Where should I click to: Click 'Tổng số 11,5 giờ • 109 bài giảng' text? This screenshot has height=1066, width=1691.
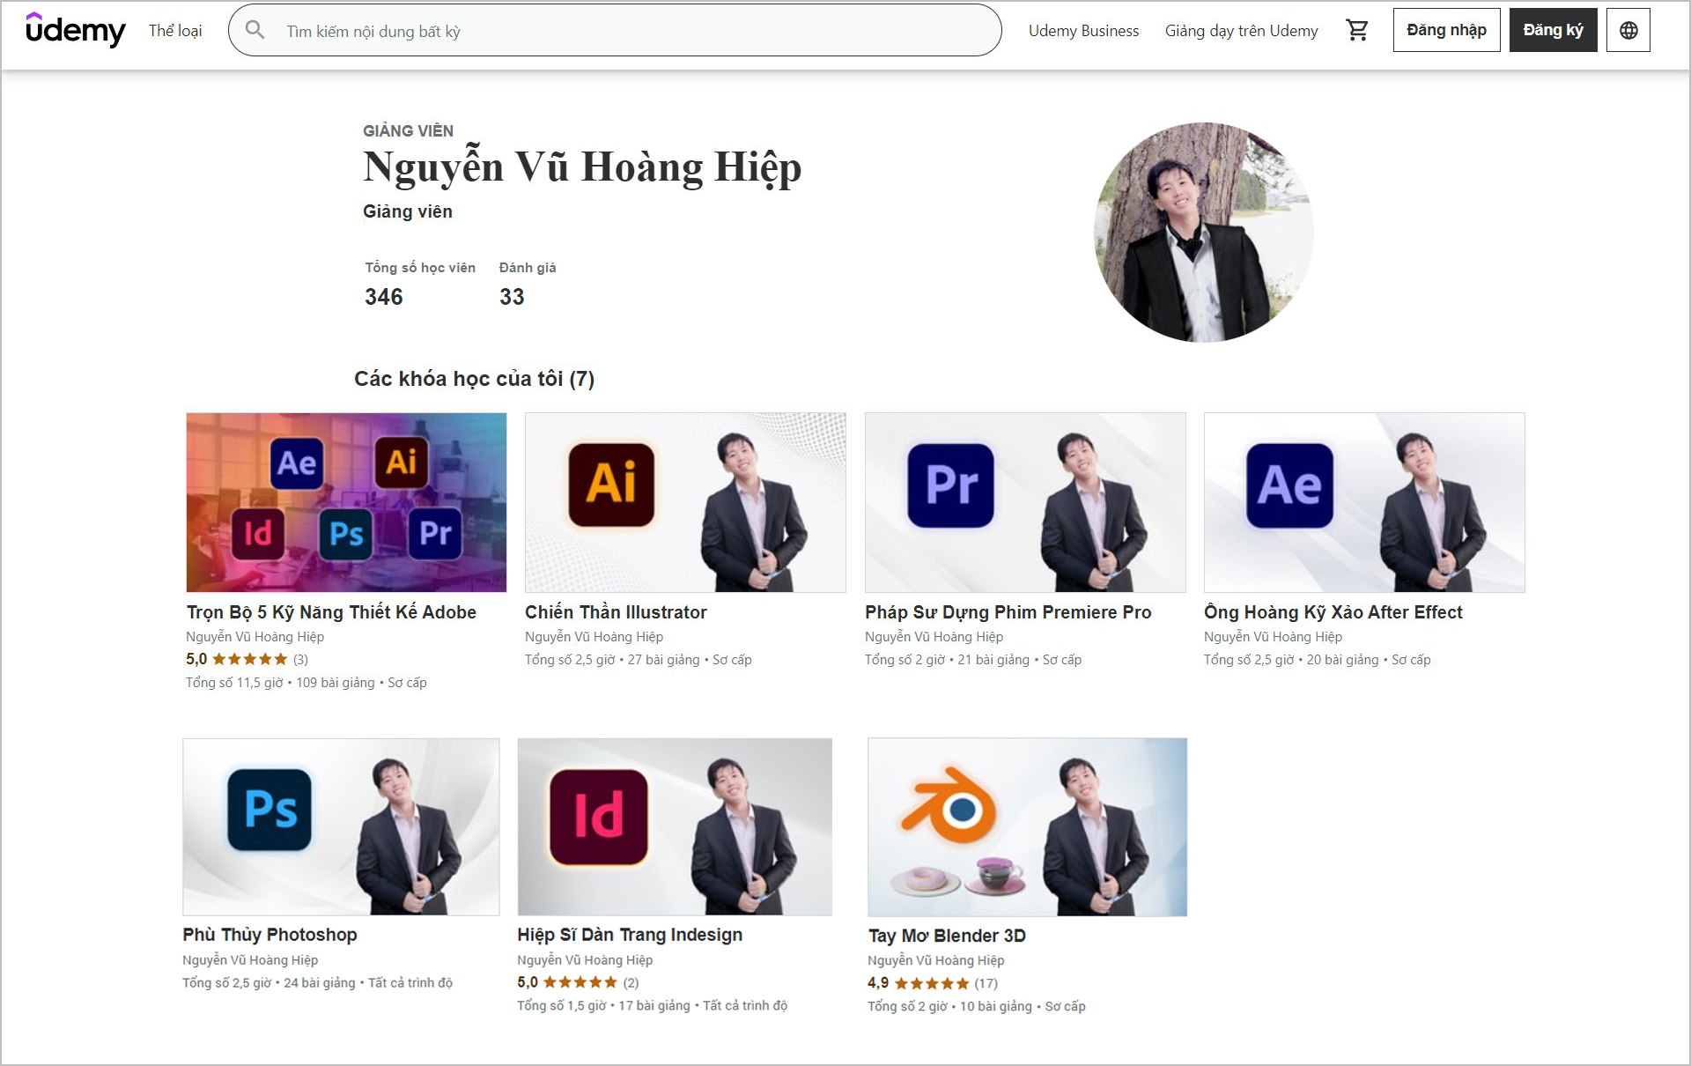(x=280, y=683)
